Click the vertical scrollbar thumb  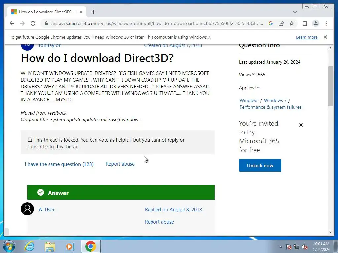(x=330, y=86)
